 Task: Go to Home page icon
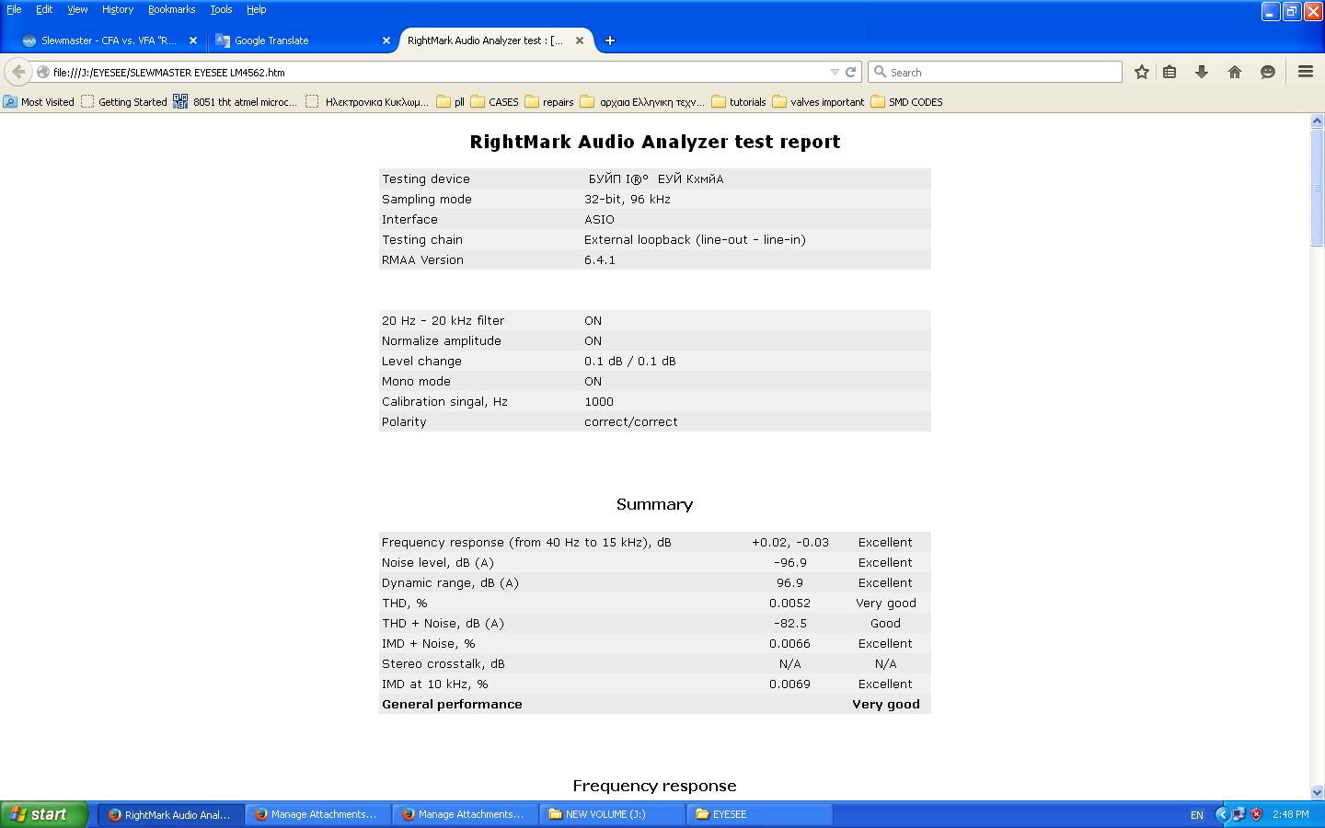point(1235,72)
